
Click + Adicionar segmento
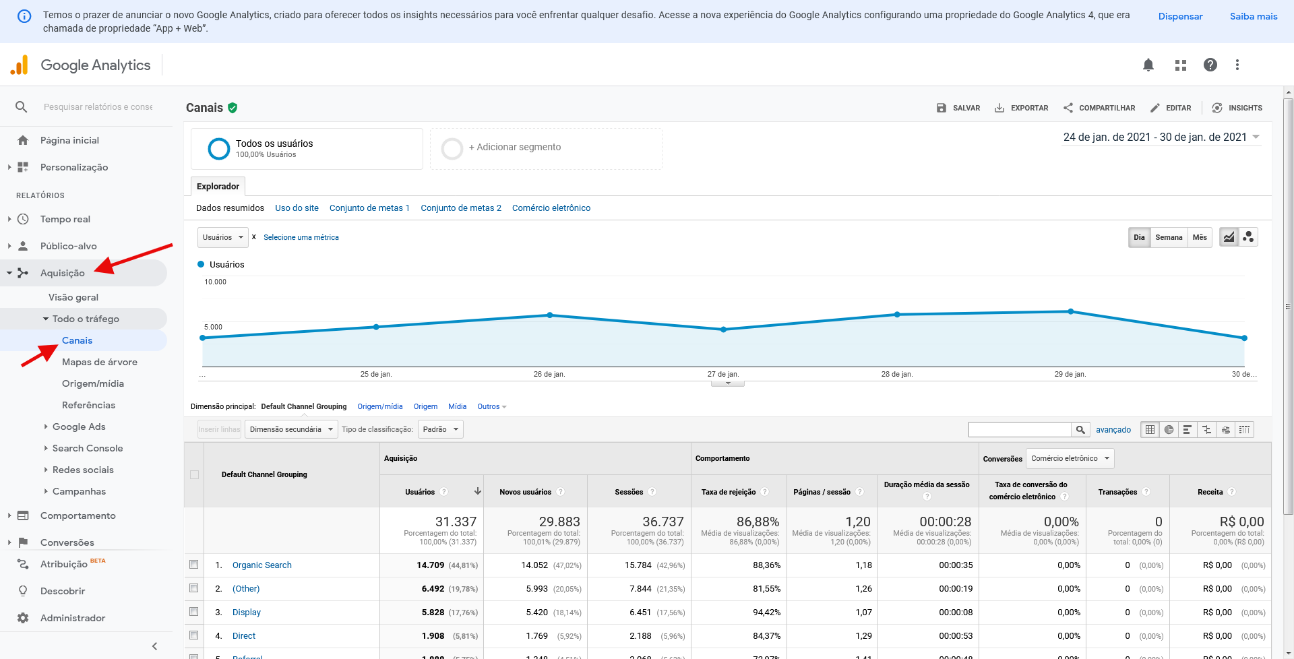546,148
